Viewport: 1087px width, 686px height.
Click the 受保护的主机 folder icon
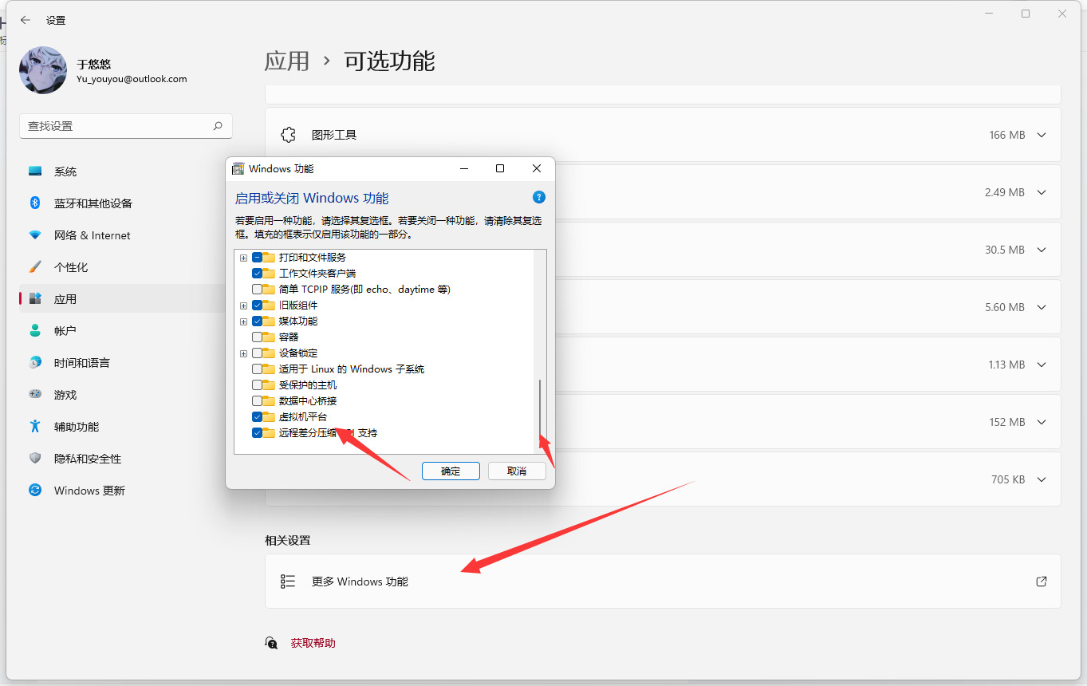[270, 385]
